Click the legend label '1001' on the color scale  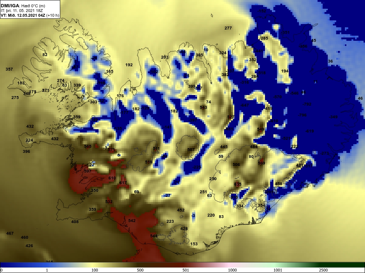point(278,270)
